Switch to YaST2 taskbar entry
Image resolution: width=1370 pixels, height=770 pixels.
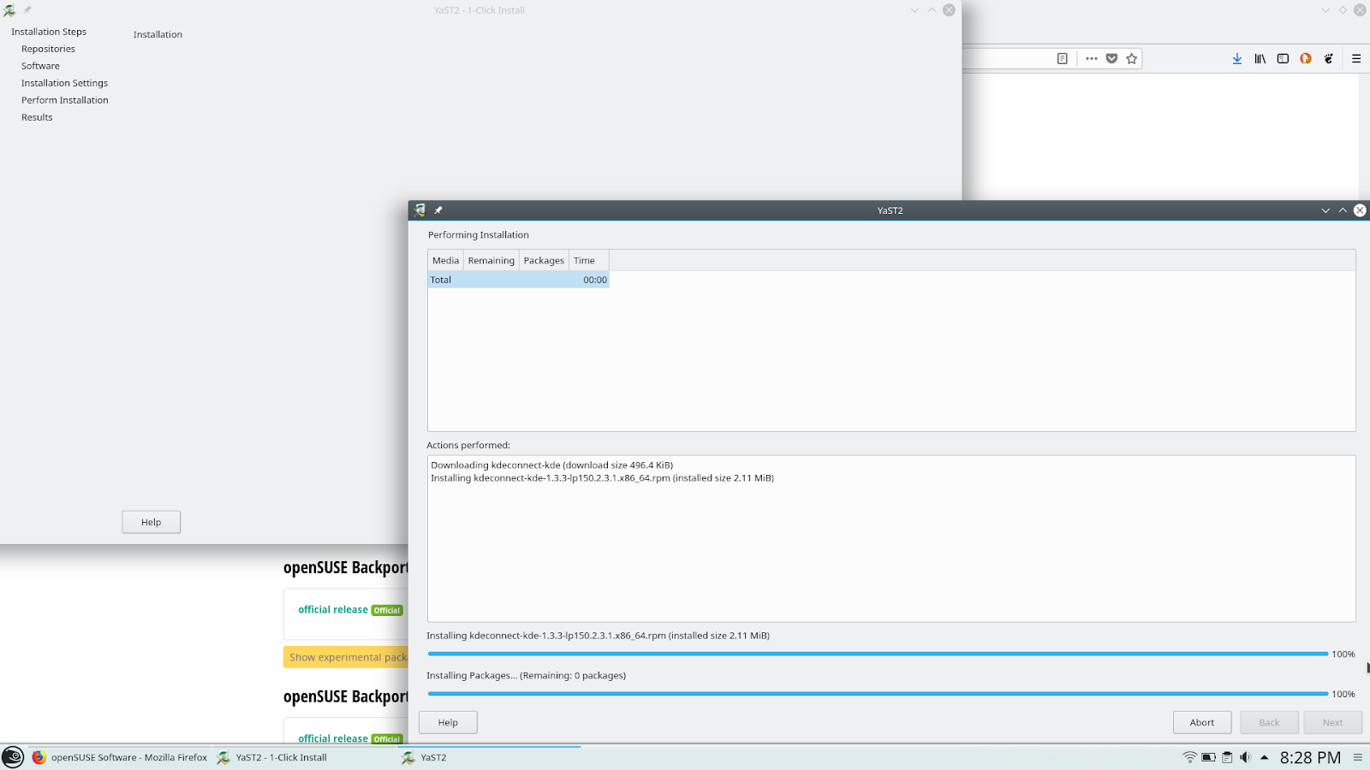point(489,757)
